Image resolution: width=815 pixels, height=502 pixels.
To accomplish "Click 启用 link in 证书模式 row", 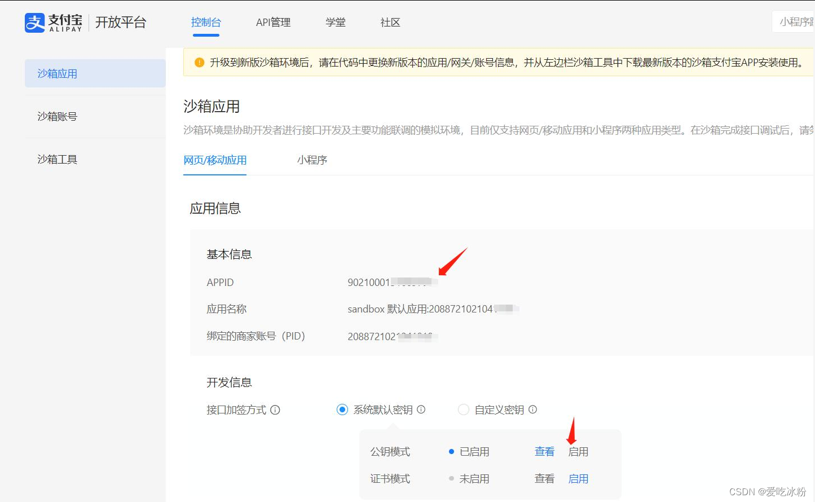I will point(578,479).
